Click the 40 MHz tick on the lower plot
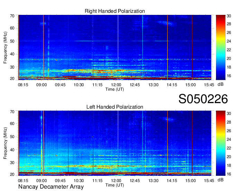 coord(12,150)
